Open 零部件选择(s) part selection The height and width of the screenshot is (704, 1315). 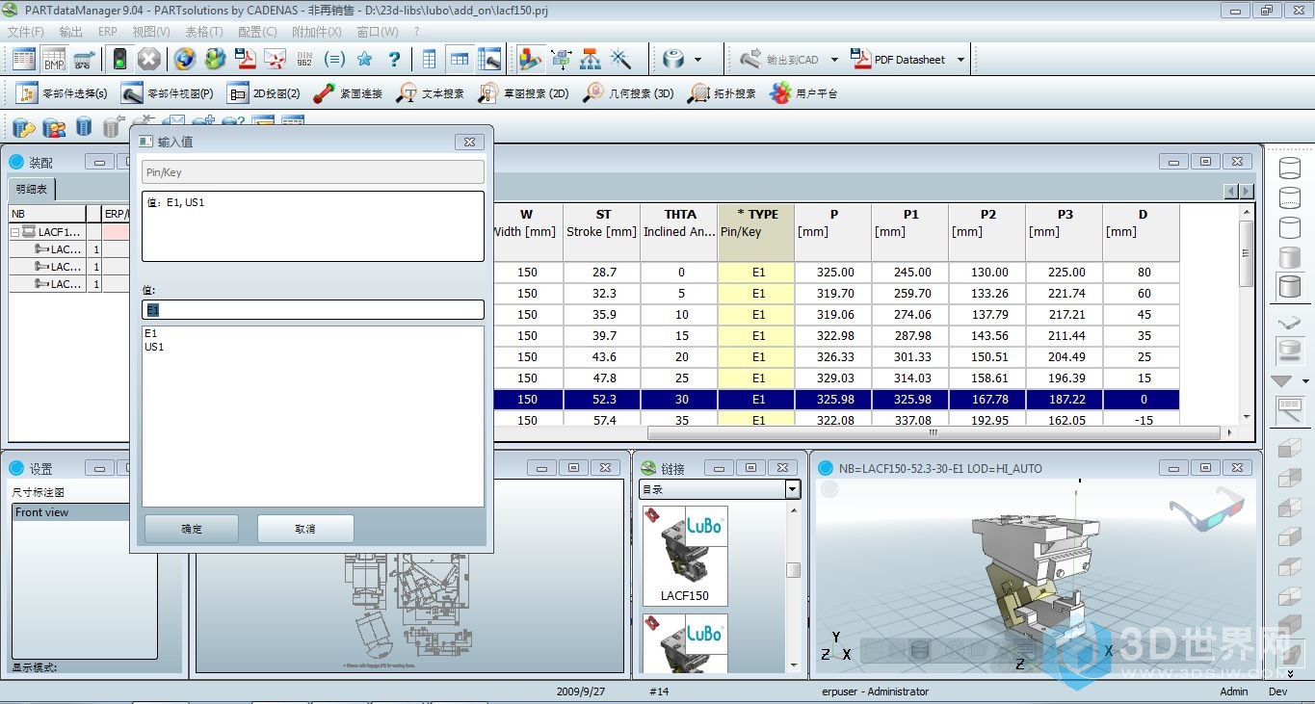63,93
